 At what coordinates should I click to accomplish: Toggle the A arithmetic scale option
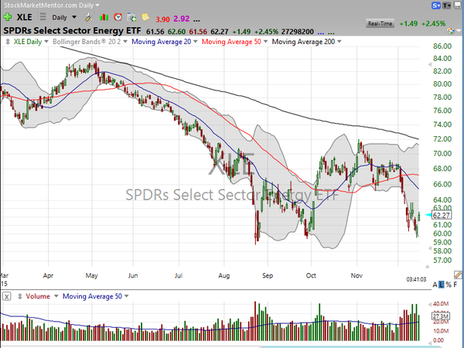(x=435, y=285)
